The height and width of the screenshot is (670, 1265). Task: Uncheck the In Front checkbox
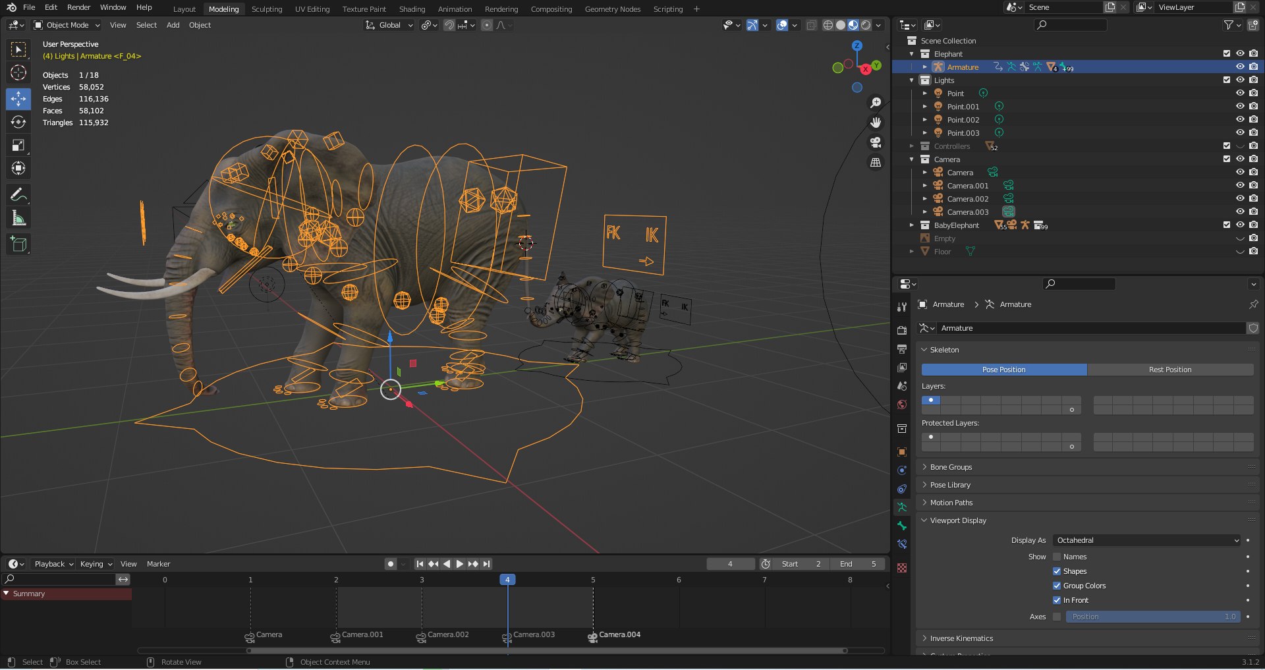click(x=1057, y=600)
